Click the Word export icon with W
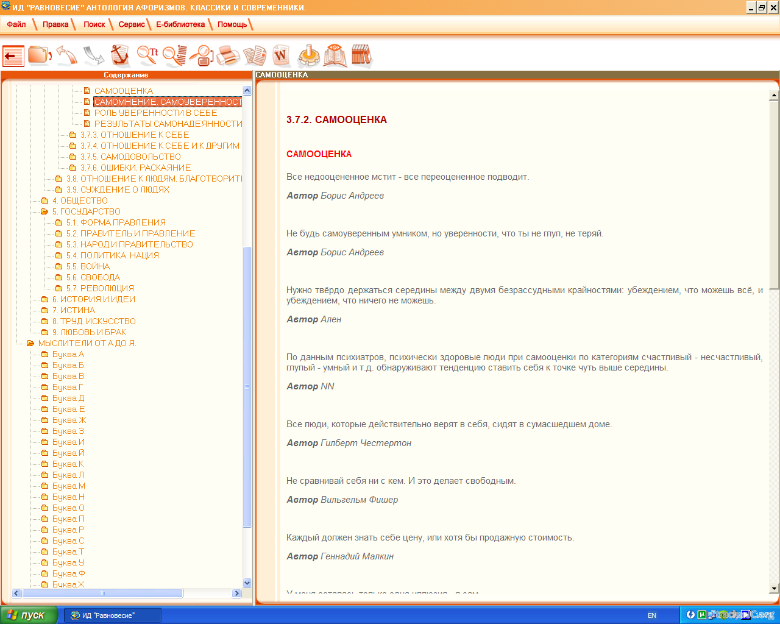This screenshot has height=624, width=780. click(281, 55)
